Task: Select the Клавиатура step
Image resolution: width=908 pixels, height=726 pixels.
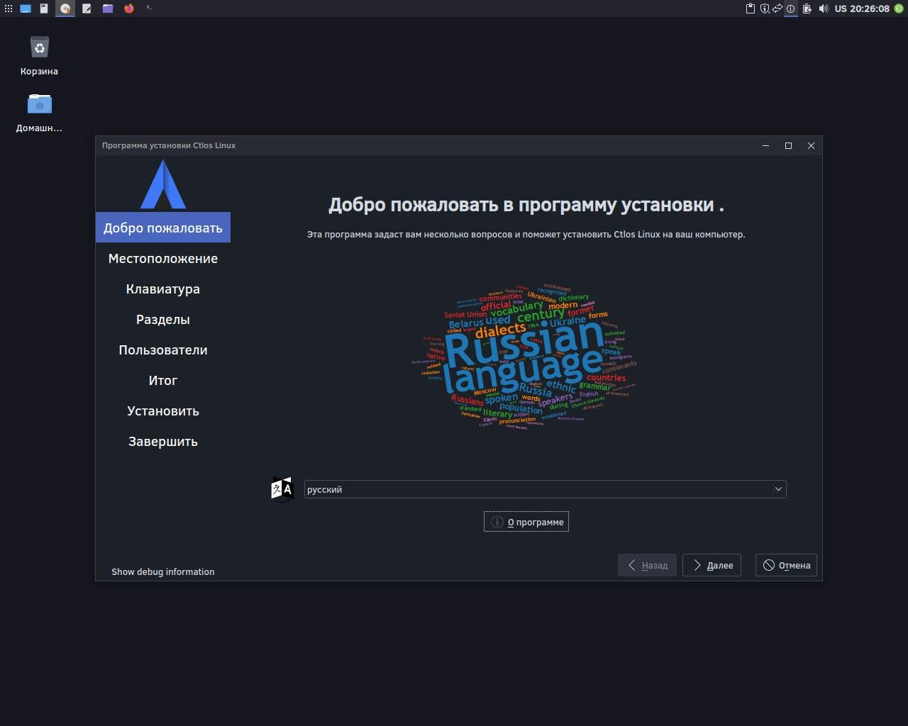Action: tap(163, 289)
